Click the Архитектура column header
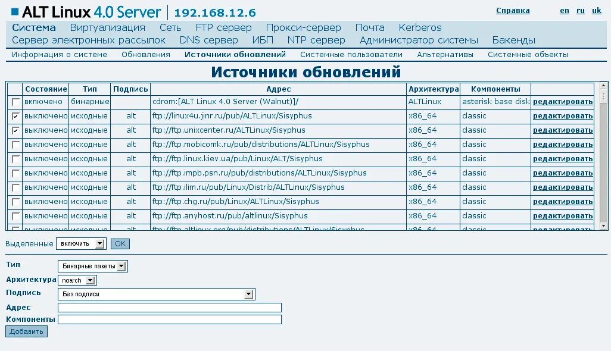The height and width of the screenshot is (351, 611). pyautogui.click(x=434, y=89)
